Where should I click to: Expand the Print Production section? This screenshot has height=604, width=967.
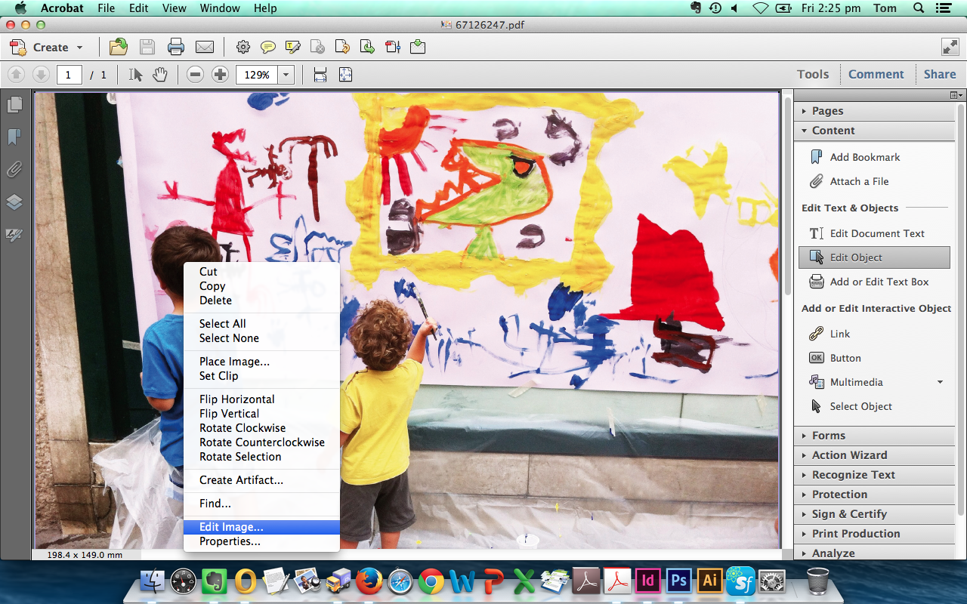pyautogui.click(x=874, y=534)
